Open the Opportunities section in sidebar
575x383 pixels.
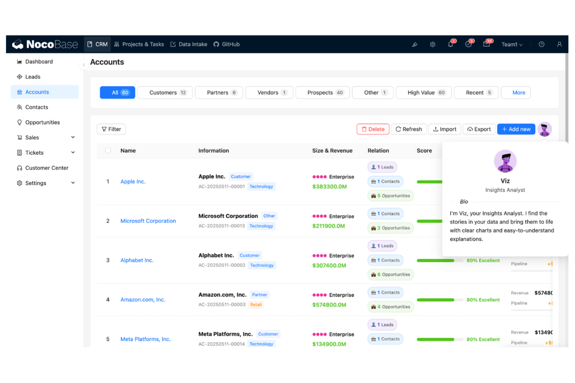click(42, 122)
